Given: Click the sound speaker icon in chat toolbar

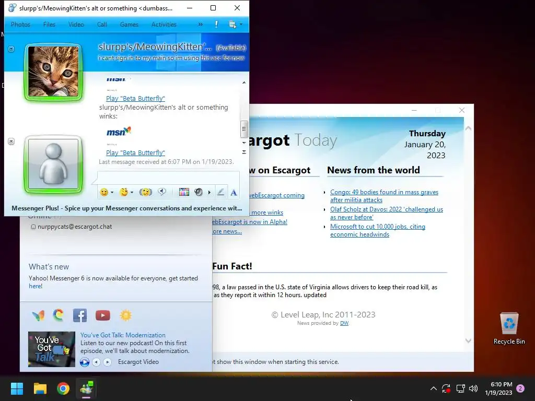Looking at the screenshot, I should pyautogui.click(x=198, y=192).
